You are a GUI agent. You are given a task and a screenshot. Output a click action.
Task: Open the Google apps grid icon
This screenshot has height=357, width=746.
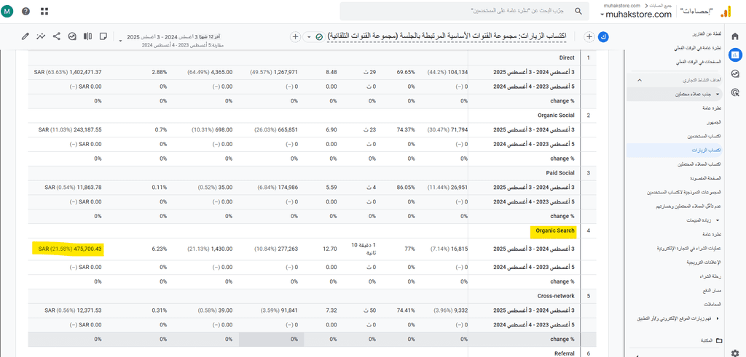[44, 12]
